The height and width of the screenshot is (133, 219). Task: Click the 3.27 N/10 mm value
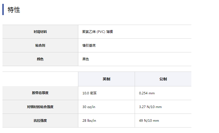pyautogui.click(x=150, y=107)
